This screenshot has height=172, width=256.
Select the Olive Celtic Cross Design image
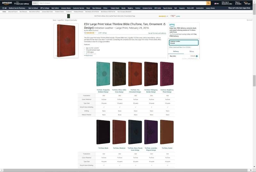[119, 74]
